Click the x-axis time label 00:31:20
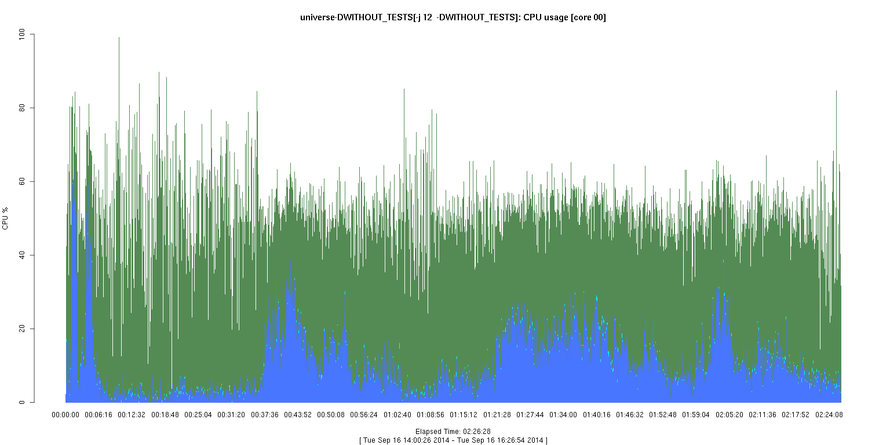 [x=231, y=415]
